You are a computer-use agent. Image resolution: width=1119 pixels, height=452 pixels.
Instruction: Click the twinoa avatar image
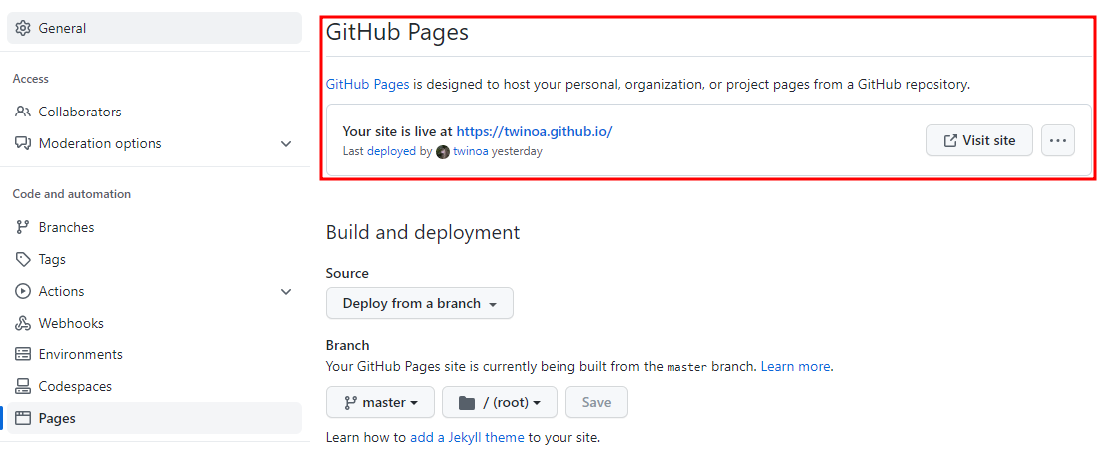point(443,152)
